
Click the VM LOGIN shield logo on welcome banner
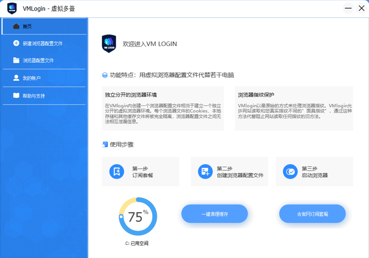tap(109, 44)
